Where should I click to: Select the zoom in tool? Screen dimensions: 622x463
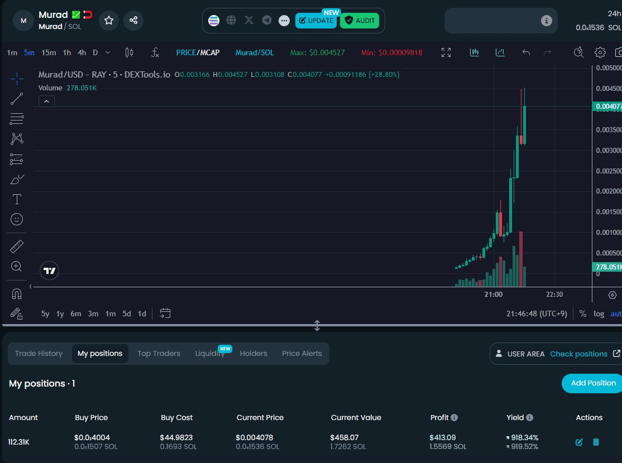coord(17,267)
